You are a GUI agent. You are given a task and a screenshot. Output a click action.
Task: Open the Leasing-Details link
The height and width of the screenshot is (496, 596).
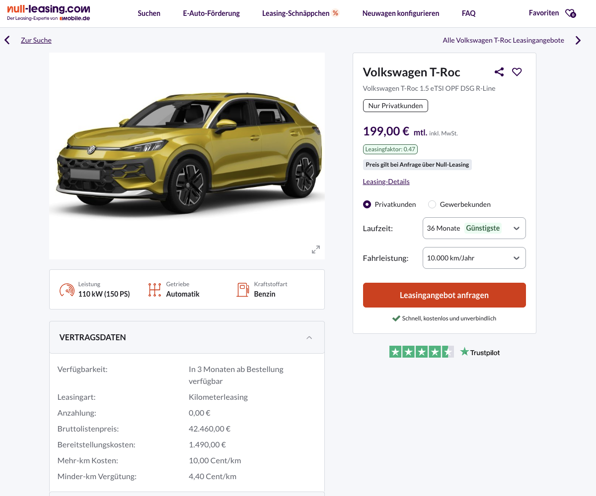(x=386, y=182)
